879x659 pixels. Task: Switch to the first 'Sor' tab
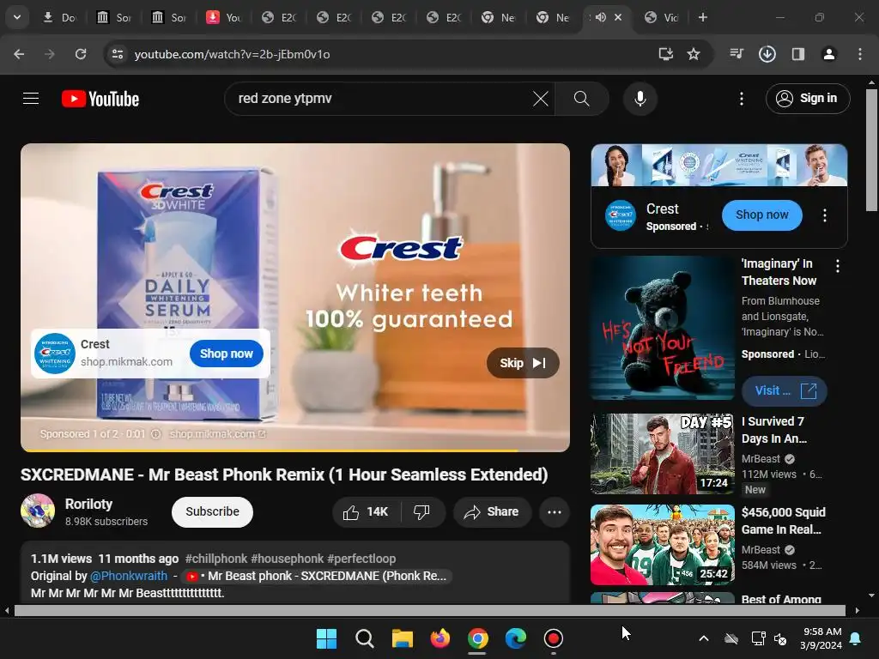[114, 18]
